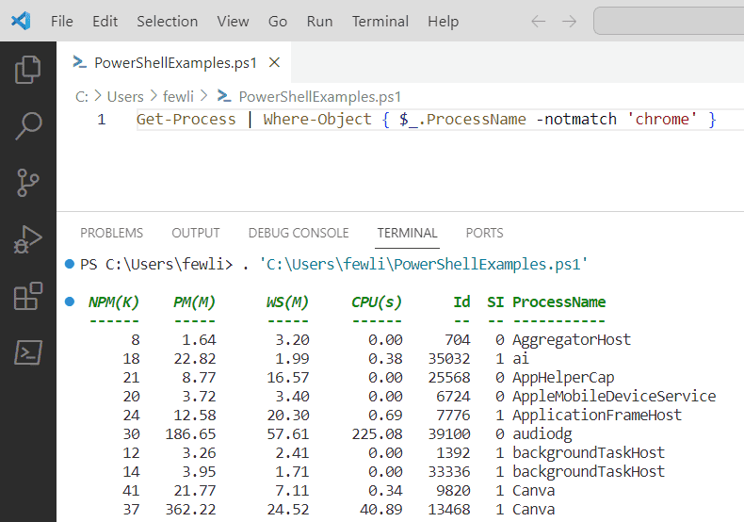
Task: Click the 'chrome' string in the code
Action: click(x=662, y=119)
